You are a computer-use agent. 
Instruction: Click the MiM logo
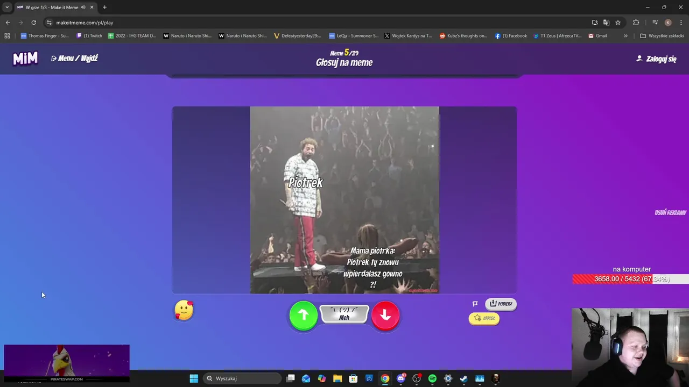[25, 58]
